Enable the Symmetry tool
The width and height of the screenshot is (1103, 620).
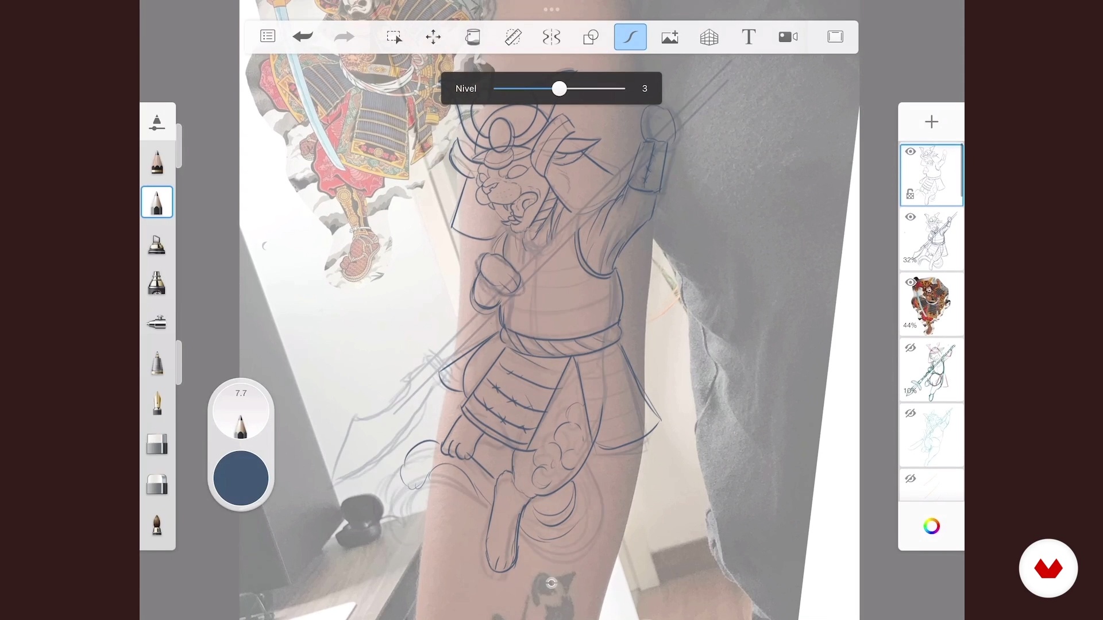pos(551,37)
